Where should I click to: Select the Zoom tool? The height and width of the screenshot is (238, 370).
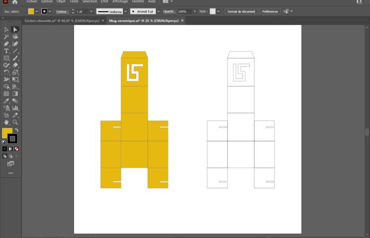point(15,122)
